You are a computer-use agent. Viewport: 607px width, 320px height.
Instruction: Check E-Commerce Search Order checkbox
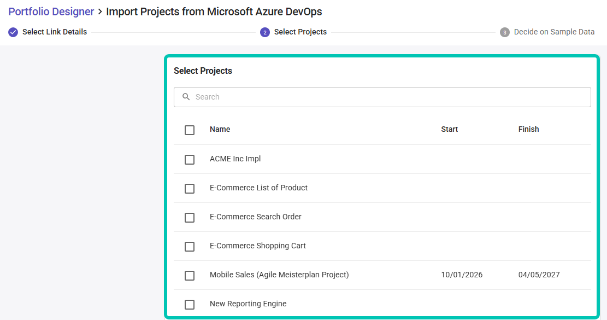(189, 218)
